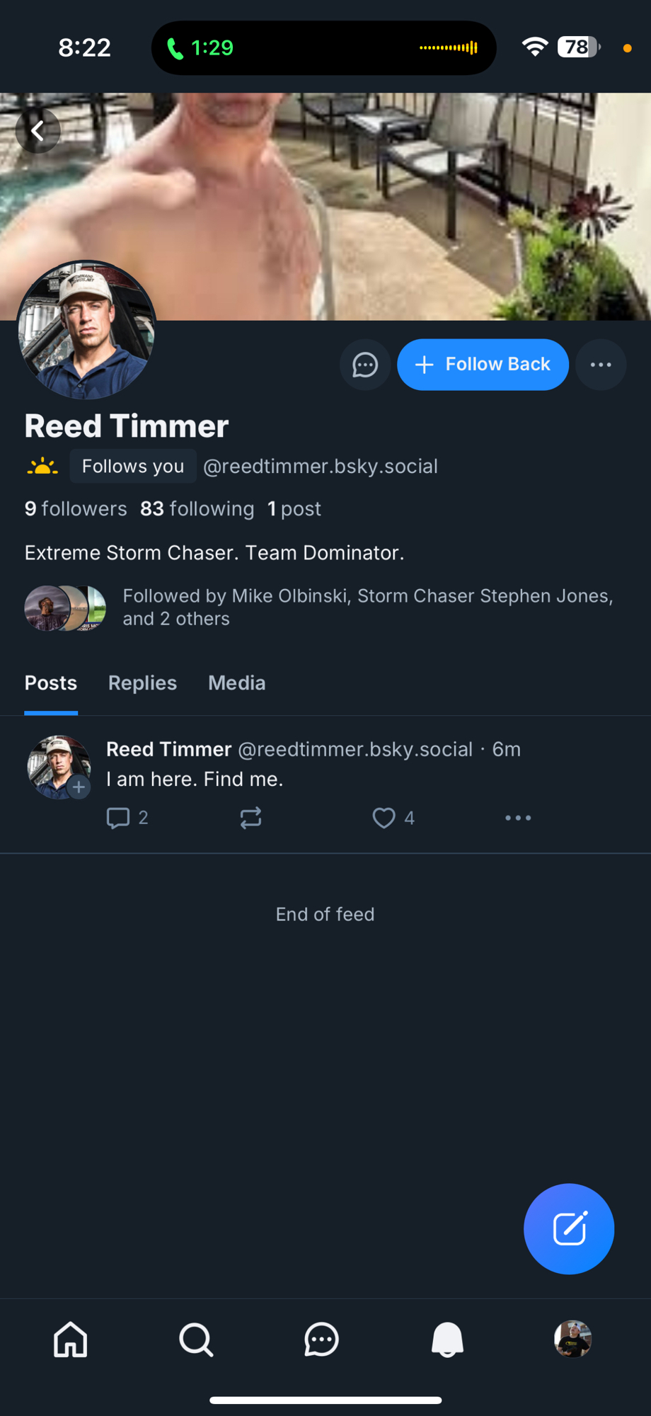Open the post's three-dot options menu
Viewport: 651px width, 1416px height.
pyautogui.click(x=518, y=818)
